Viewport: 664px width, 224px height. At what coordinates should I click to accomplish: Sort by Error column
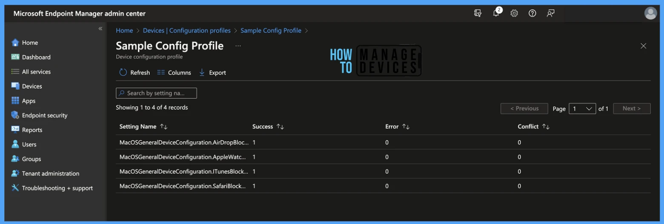click(x=397, y=127)
